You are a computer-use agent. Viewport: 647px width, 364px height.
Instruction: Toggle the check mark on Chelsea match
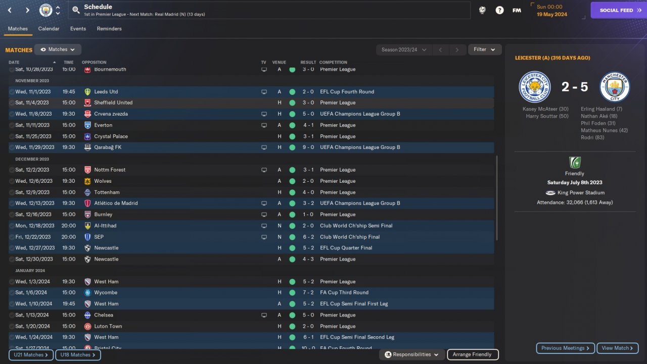(x=12, y=315)
